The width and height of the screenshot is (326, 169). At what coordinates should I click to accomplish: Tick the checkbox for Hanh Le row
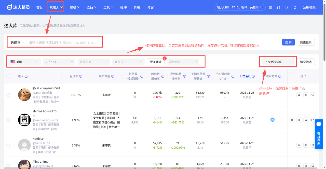click(x=8, y=145)
